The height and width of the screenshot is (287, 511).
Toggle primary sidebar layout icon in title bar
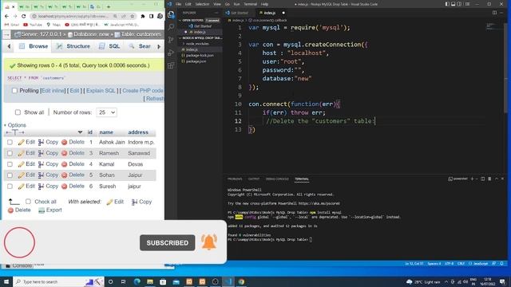point(447,4)
